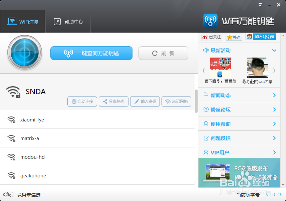
Task: Click the 自动连接 button for SNDA
Action: click(x=82, y=101)
